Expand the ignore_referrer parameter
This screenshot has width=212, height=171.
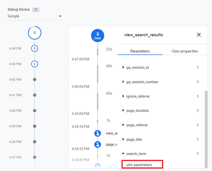[x=123, y=96]
